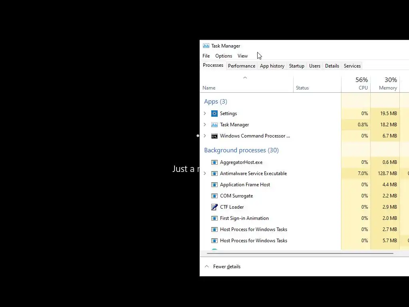Viewport: 409px width, 307px height.
Task: Select the Apps (3) group header
Action: [x=215, y=102]
